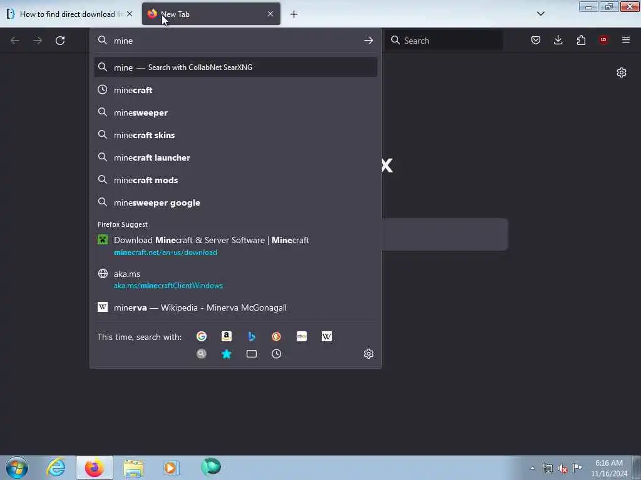Viewport: 641px width, 480px height.
Task: Search history with the clock icon
Action: click(276, 354)
